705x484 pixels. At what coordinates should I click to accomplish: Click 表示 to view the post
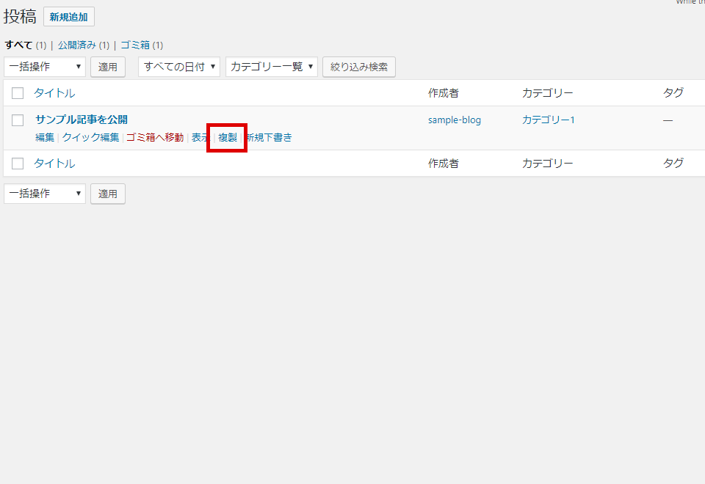point(200,137)
